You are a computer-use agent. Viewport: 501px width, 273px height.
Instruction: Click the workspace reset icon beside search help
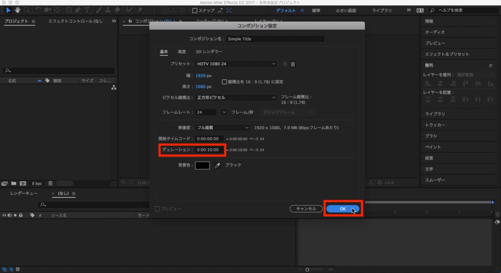420,10
